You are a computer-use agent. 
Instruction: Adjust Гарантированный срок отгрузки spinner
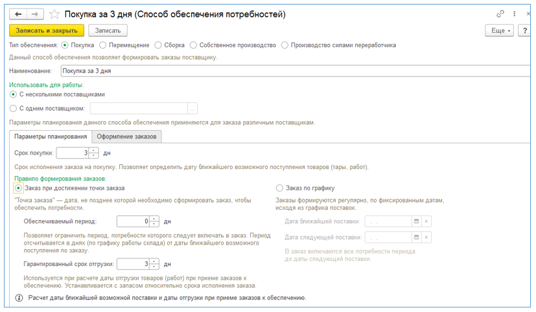(154, 264)
